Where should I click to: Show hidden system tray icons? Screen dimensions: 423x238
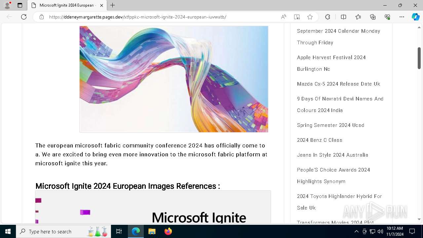[x=356, y=231]
